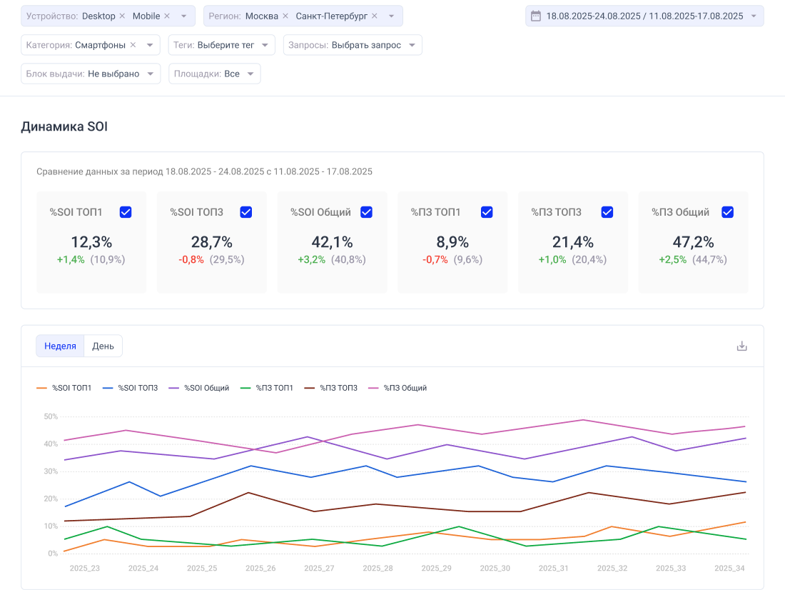The width and height of the screenshot is (785, 590).
Task: Expand the Запросы dropdown
Action: [353, 45]
